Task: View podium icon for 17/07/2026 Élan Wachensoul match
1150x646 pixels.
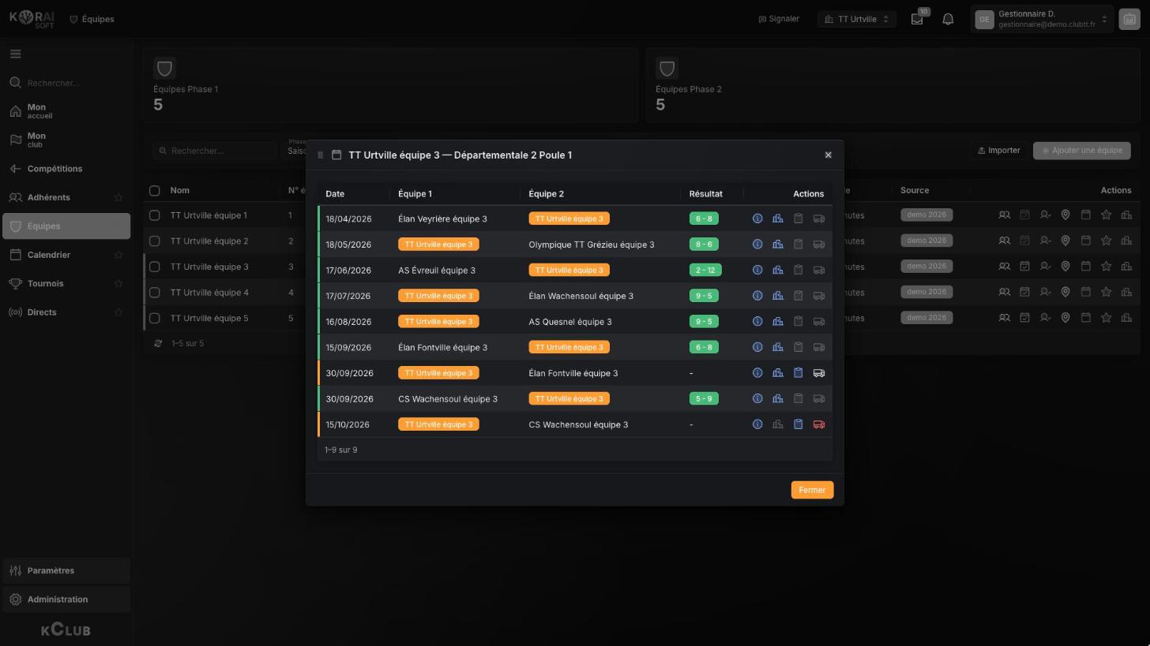Action: pos(778,296)
